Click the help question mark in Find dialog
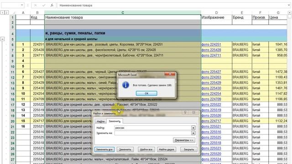The height and width of the screenshot is (164, 292). (185, 112)
